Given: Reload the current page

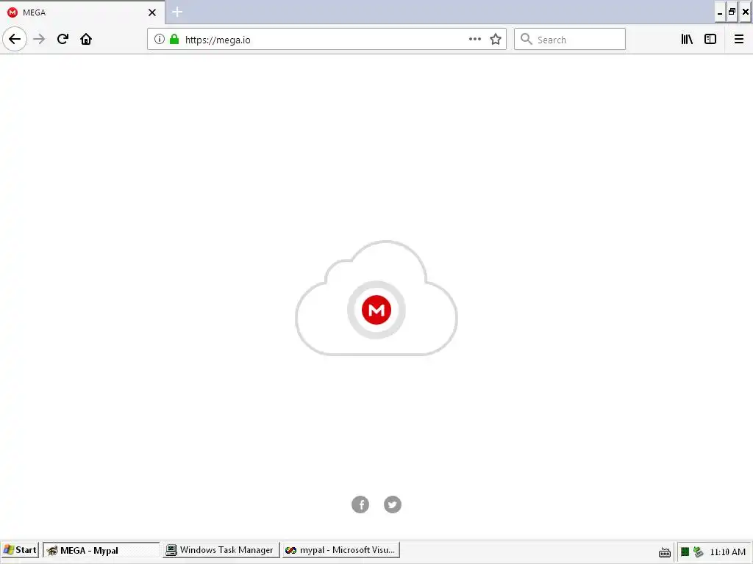Looking at the screenshot, I should point(63,40).
